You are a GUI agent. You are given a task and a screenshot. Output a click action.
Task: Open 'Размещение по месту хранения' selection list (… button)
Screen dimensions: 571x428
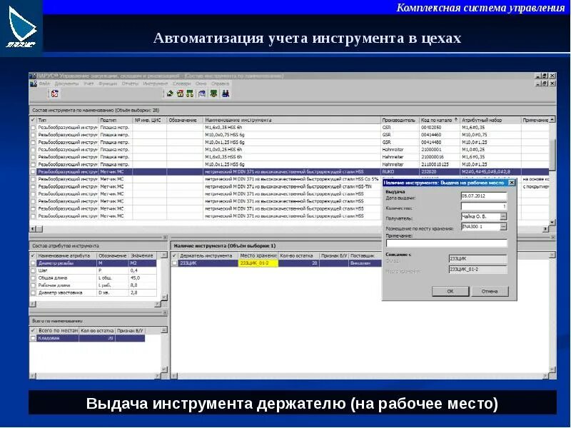coord(503,227)
